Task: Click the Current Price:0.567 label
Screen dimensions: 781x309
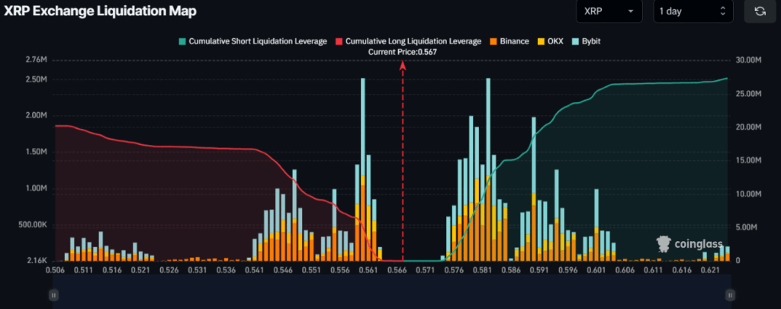Action: tap(403, 52)
